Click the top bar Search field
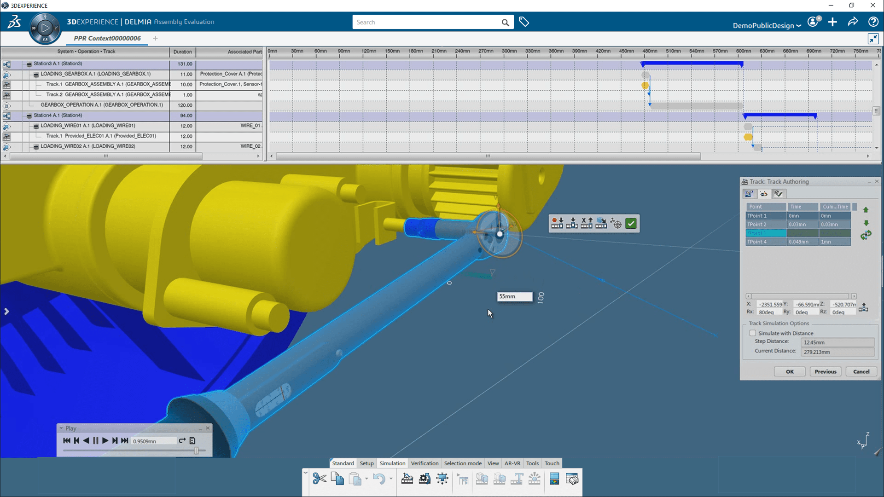 click(x=433, y=22)
